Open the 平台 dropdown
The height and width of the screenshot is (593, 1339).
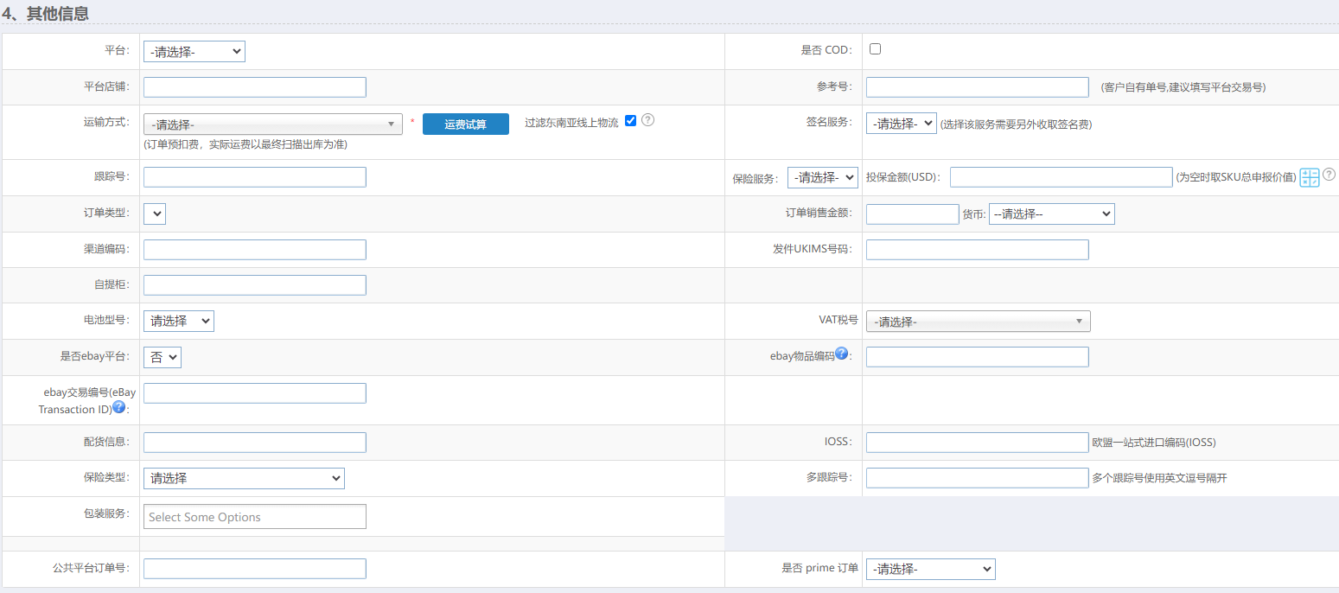pyautogui.click(x=194, y=52)
